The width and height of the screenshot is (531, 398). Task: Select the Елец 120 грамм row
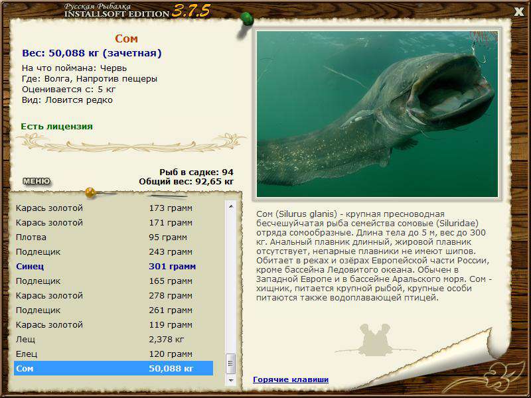(114, 354)
